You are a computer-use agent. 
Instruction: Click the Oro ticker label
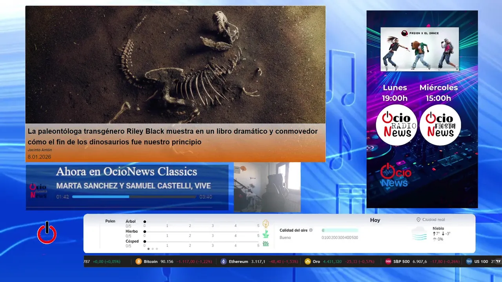[316, 262]
